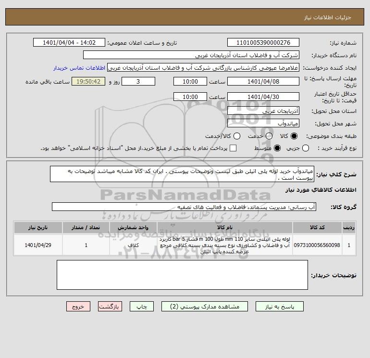Select the کالا radio button
370x358 pixels.
pyautogui.click(x=294, y=136)
